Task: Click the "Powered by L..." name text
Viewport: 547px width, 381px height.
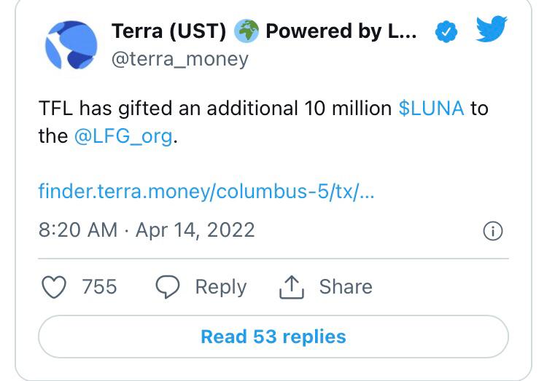Action: (x=341, y=32)
